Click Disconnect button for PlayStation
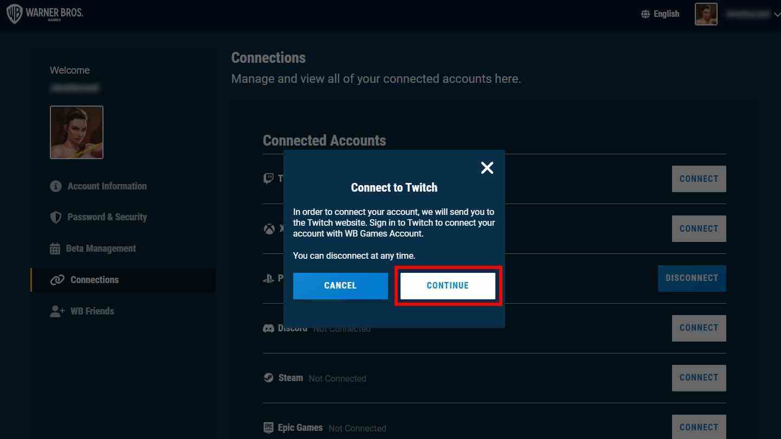The height and width of the screenshot is (439, 781). pos(692,278)
